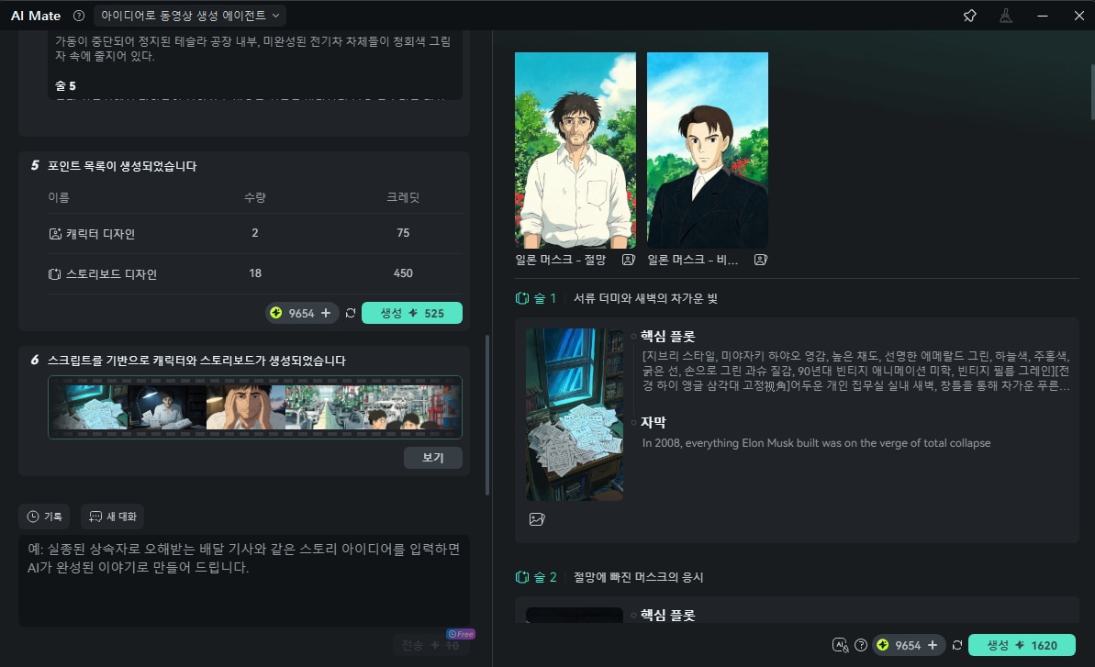Minimize the AI Mate window

tap(1043, 16)
